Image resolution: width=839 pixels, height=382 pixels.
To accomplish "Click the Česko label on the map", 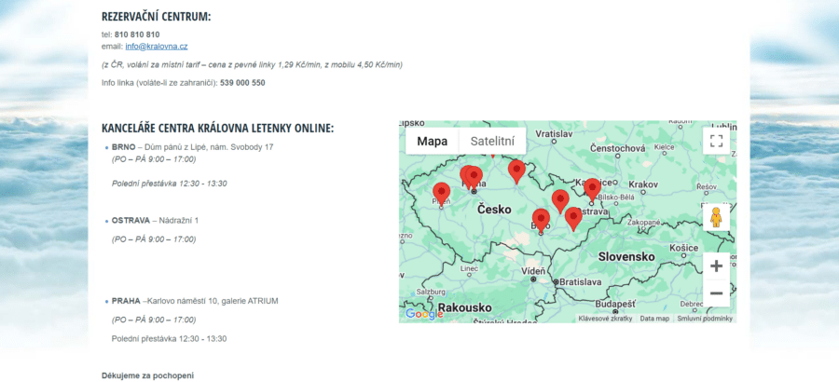I will (494, 210).
